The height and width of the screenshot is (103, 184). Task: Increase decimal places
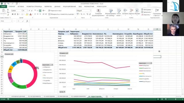point(87,14)
